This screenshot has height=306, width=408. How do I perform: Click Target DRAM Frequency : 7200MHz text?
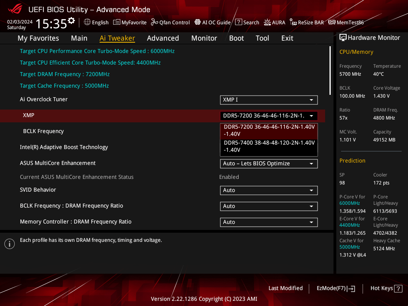65,75
